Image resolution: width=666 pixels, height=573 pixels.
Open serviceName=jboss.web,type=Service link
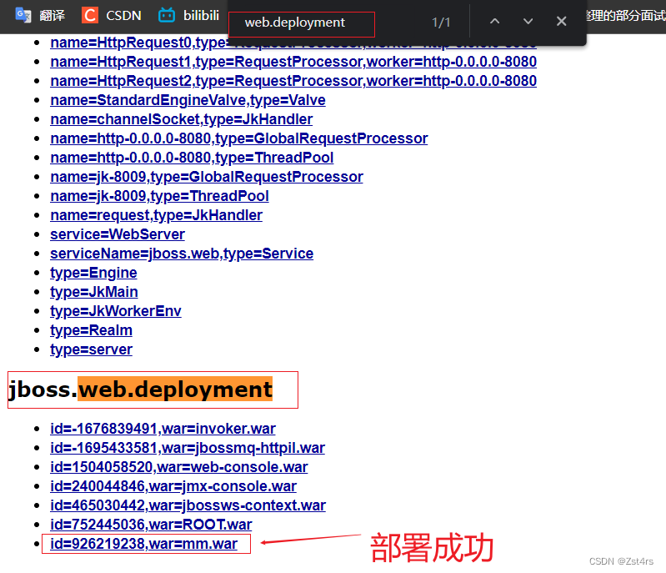point(182,254)
